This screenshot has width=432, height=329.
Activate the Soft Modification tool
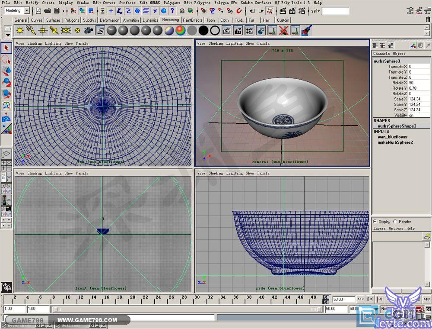click(x=6, y=117)
